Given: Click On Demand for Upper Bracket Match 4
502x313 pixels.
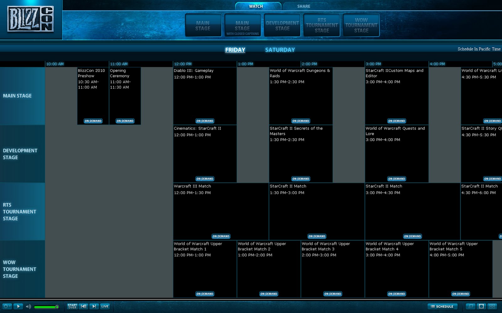Looking at the screenshot, I should click(x=397, y=294).
